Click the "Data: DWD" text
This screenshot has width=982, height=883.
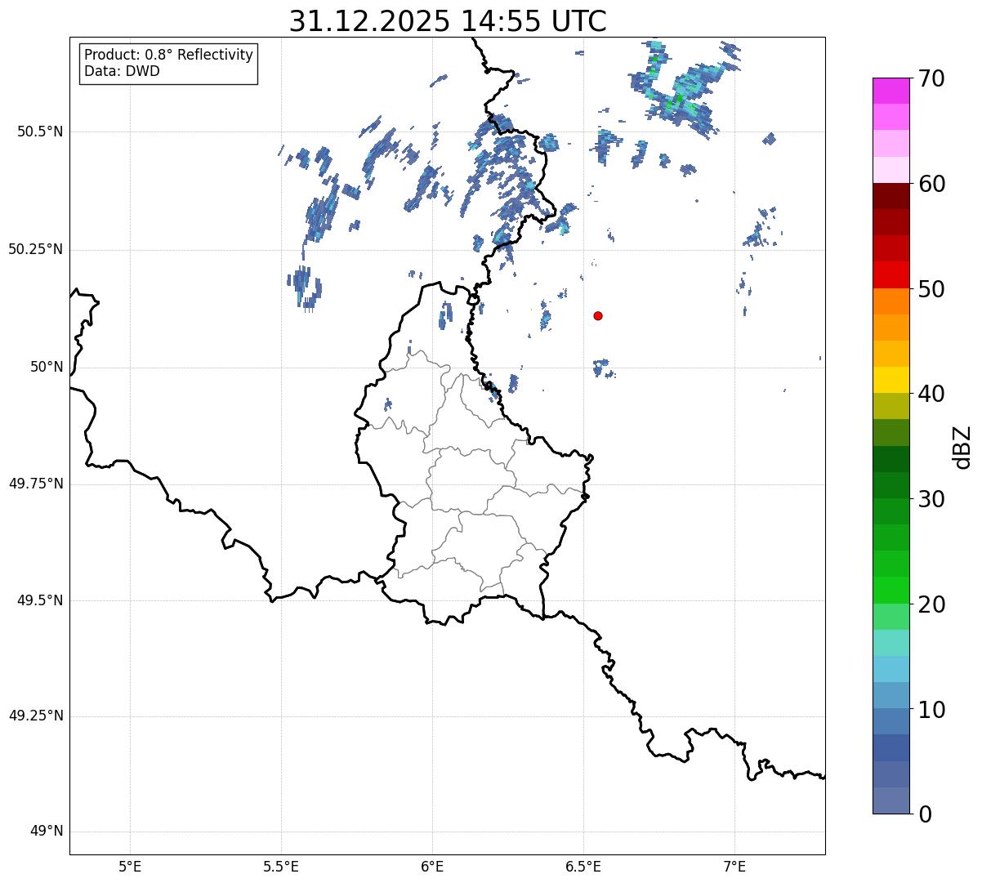click(122, 71)
